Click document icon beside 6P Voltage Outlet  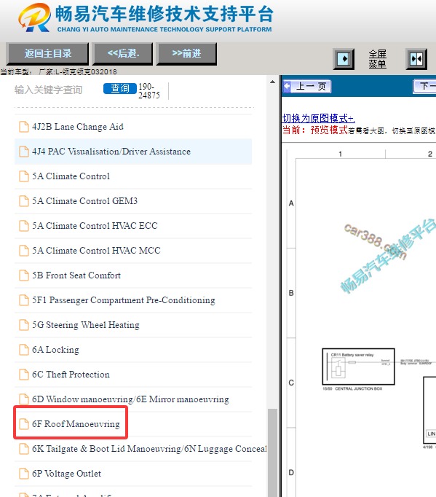point(24,474)
